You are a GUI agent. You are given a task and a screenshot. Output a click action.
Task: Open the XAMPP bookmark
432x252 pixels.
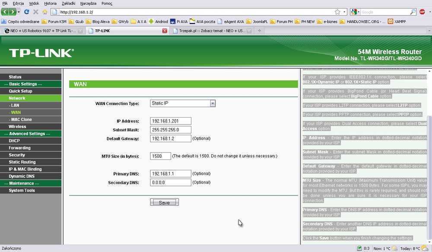pyautogui.click(x=397, y=22)
